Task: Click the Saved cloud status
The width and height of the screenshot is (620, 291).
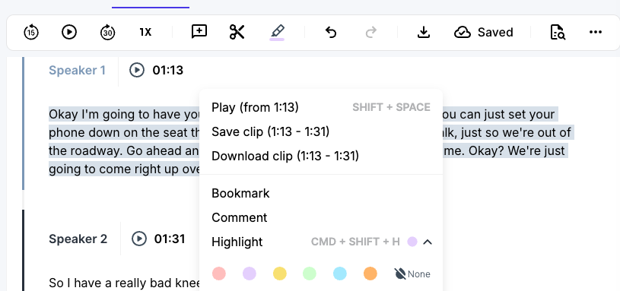Action: coord(484,32)
